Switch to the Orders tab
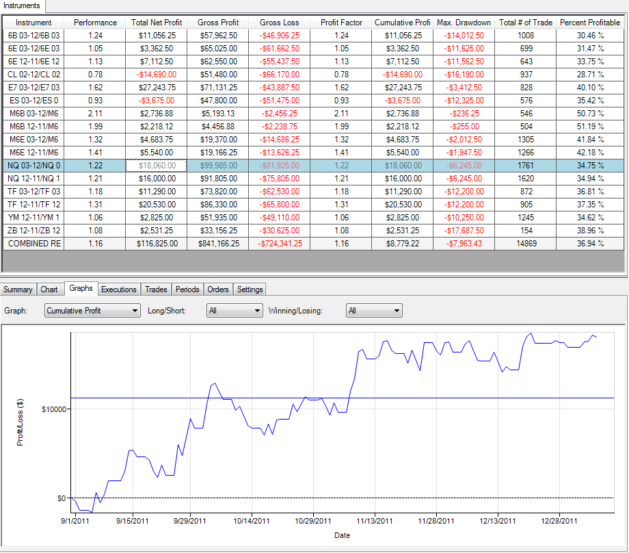 (218, 289)
